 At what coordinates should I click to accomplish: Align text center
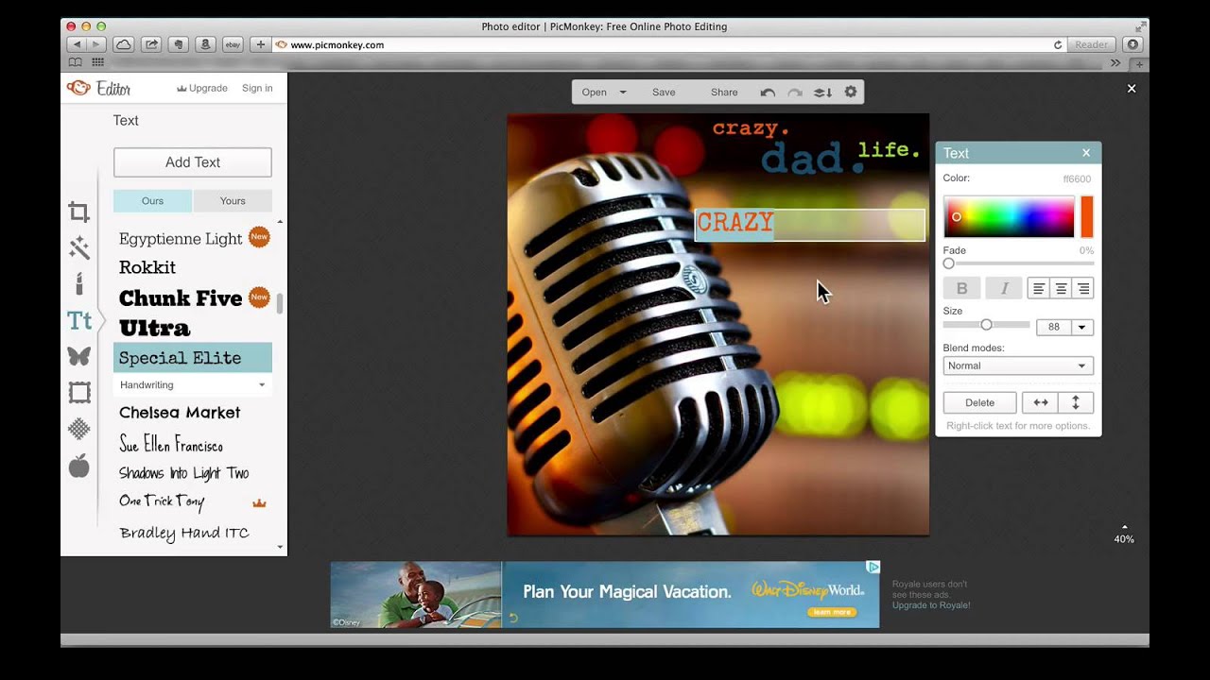pos(1061,289)
